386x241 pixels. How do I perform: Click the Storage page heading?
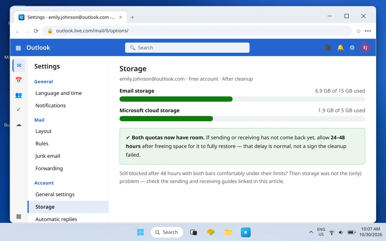(133, 69)
